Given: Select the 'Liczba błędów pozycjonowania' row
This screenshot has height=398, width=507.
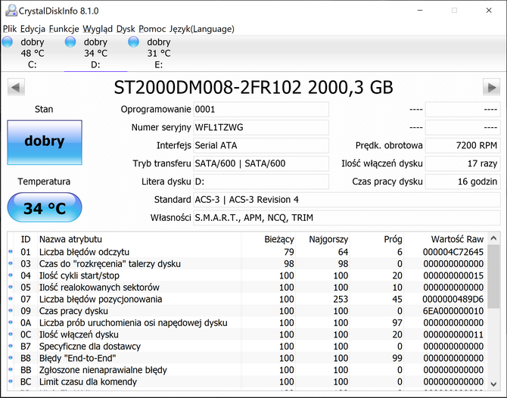Looking at the screenshot, I should point(247,299).
